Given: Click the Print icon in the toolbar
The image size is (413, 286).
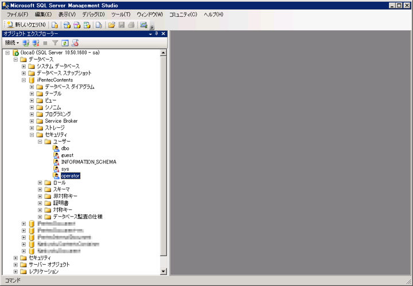Looking at the screenshot, I should pos(131,25).
